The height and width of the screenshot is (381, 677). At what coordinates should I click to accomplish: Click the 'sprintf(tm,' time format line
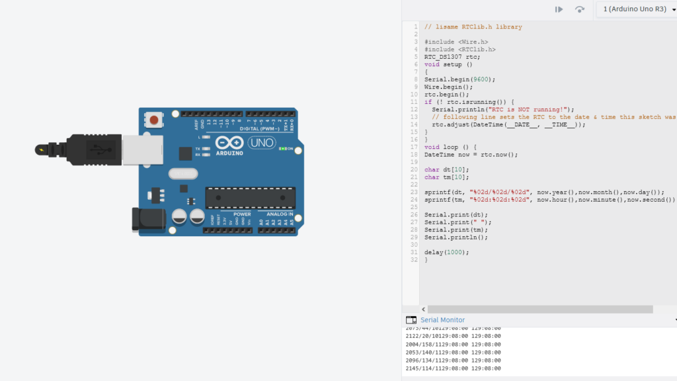549,200
